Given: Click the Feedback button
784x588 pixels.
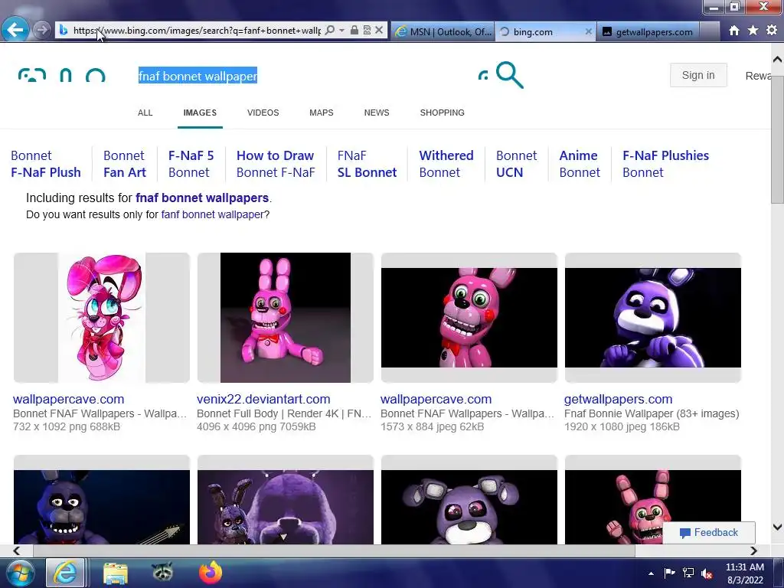Looking at the screenshot, I should [x=708, y=533].
